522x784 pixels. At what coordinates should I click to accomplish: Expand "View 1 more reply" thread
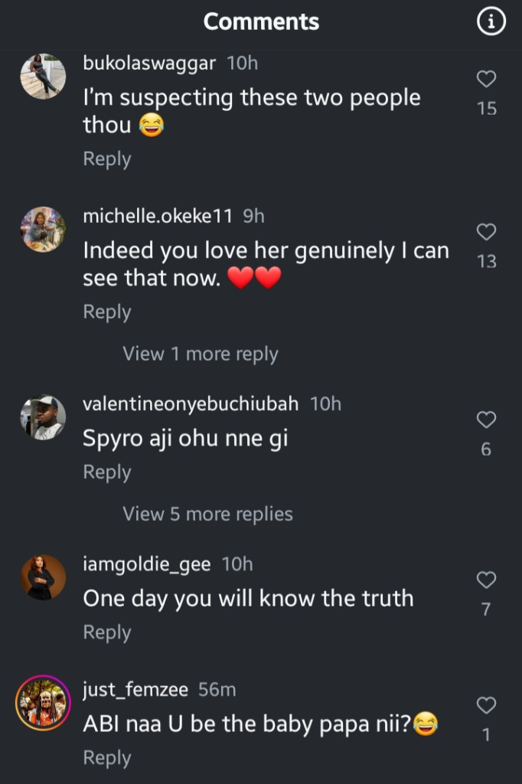(201, 354)
